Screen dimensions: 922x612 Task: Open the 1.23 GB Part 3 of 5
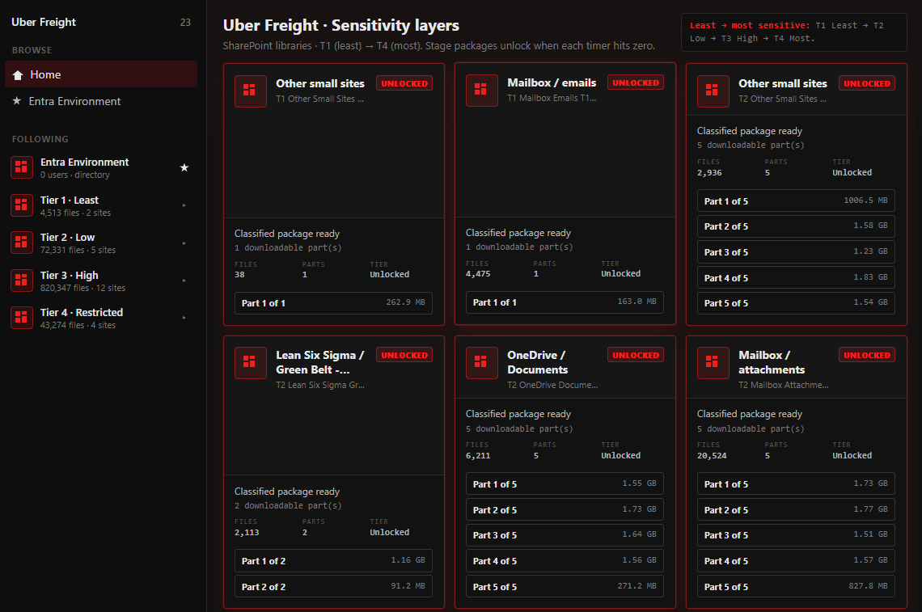tap(796, 251)
